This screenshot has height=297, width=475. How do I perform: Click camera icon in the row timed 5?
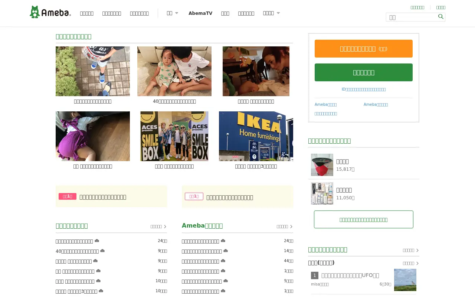226,281
